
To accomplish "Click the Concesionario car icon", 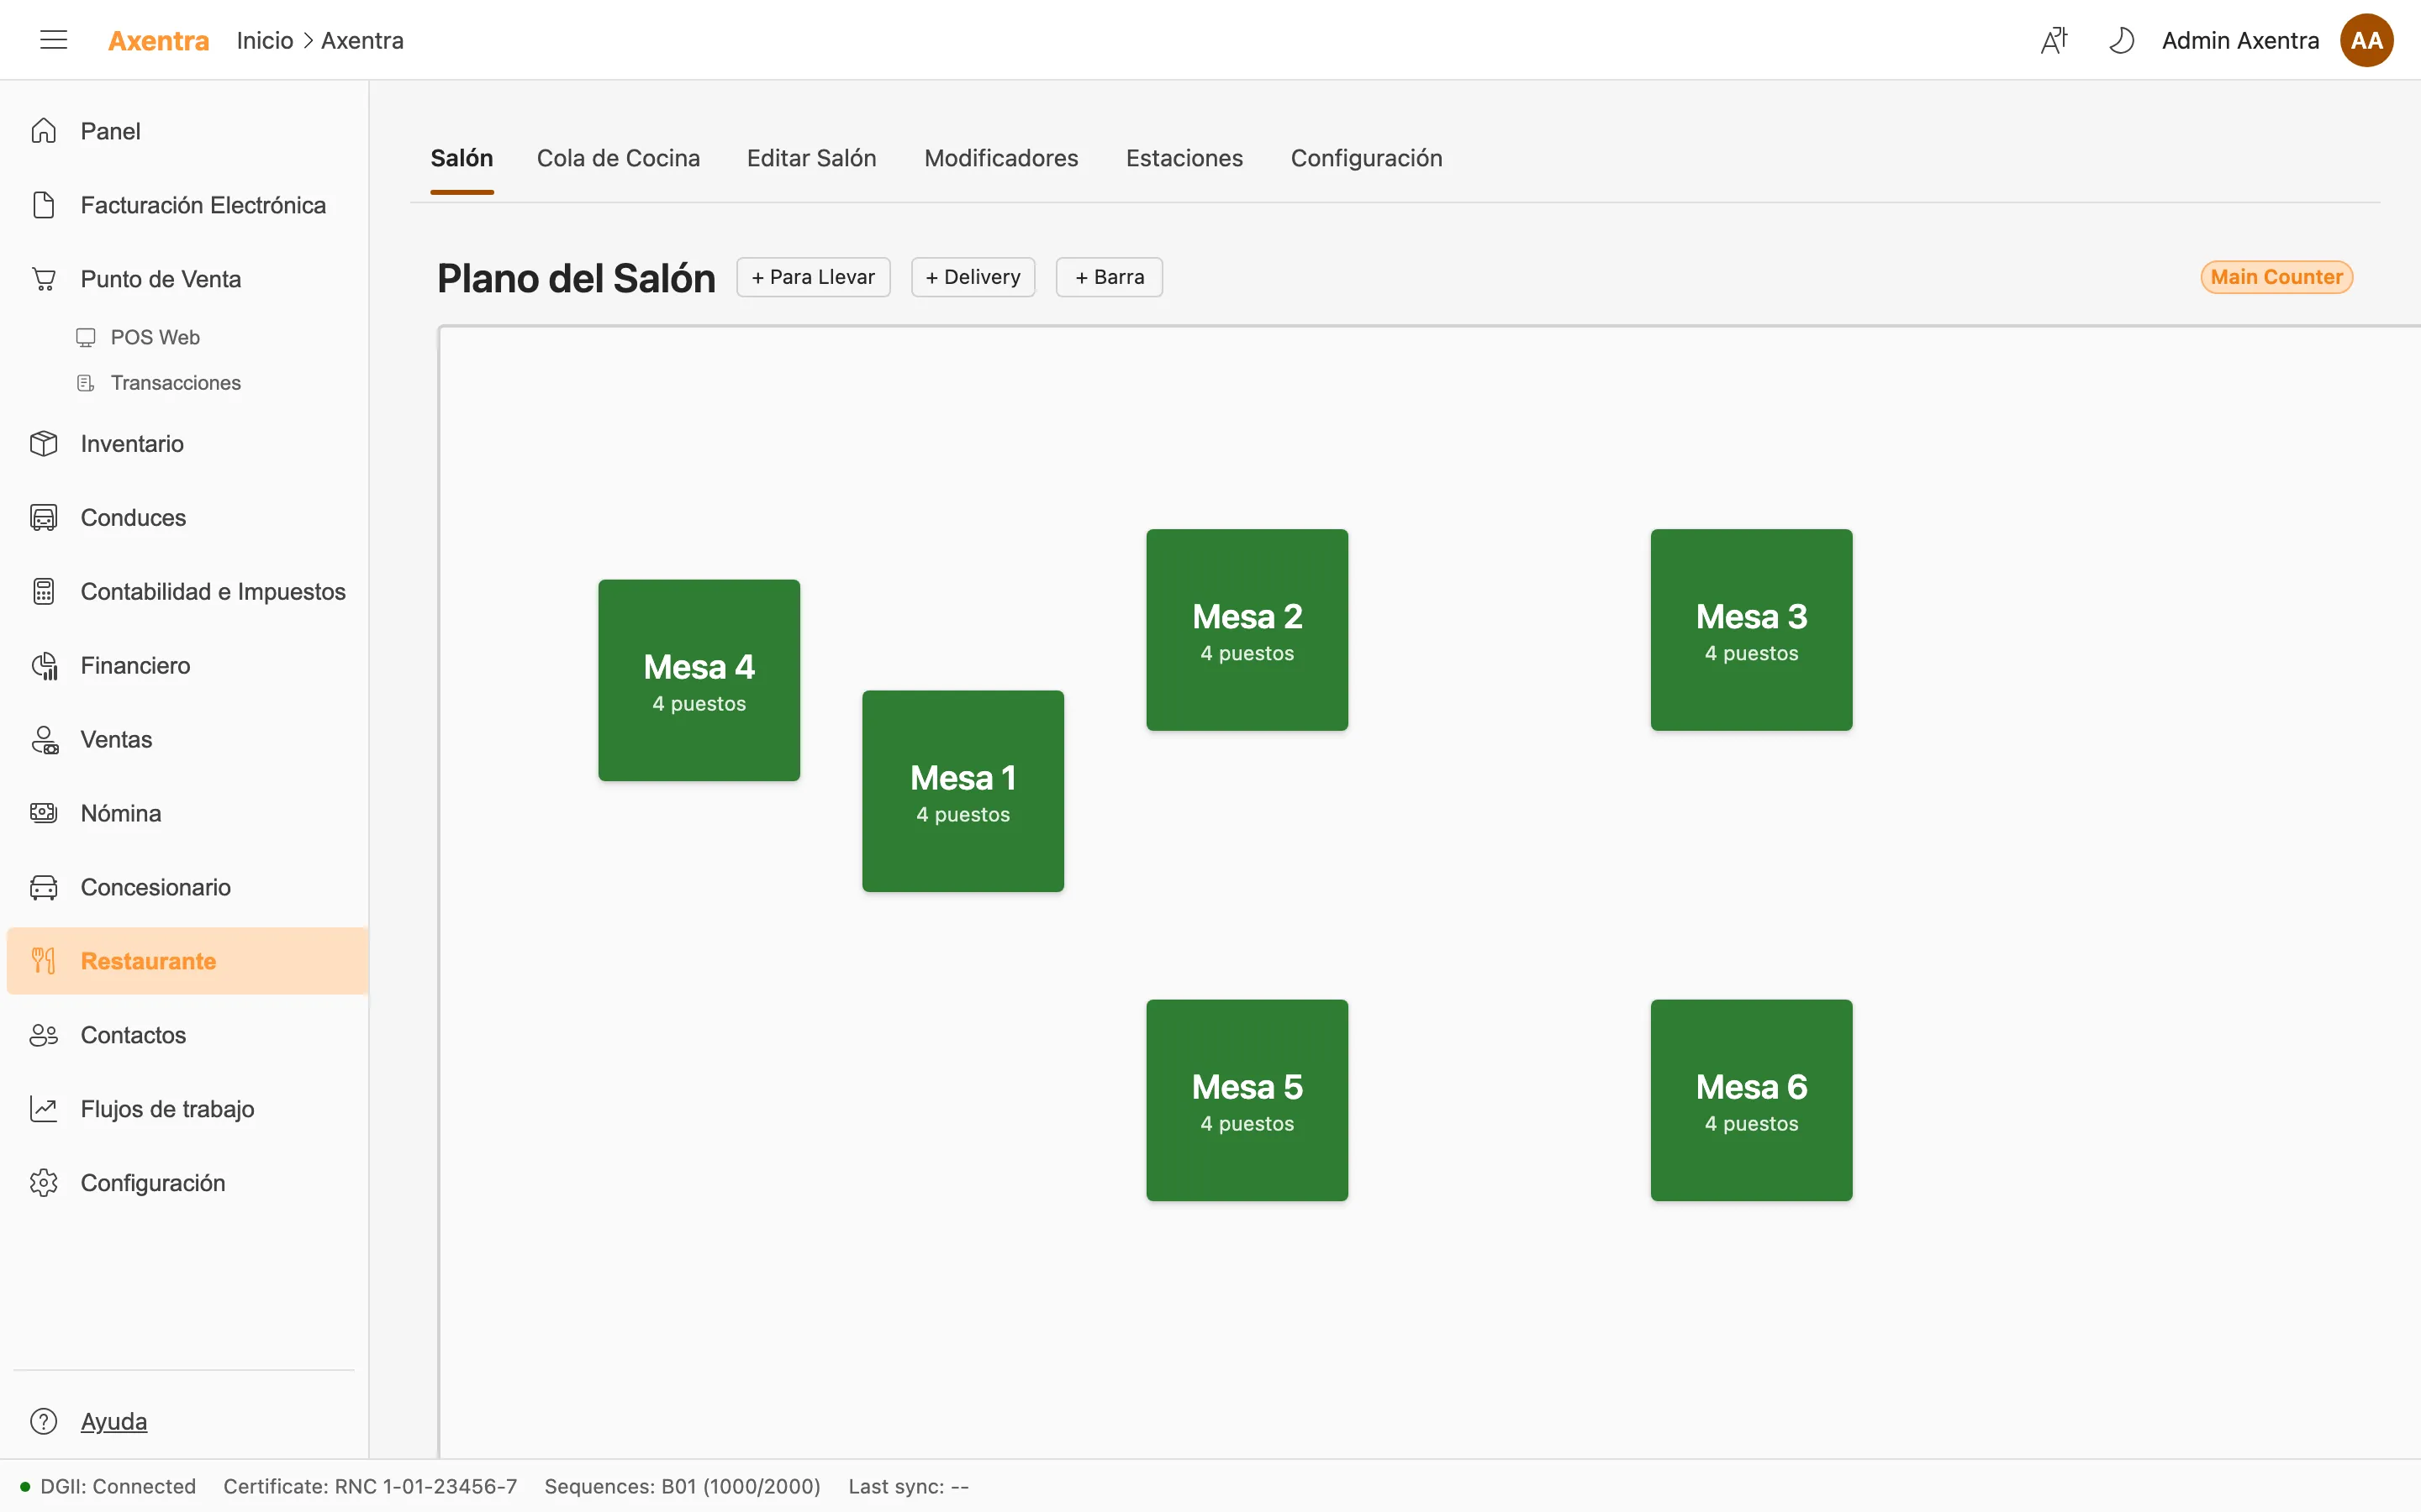I will [43, 887].
